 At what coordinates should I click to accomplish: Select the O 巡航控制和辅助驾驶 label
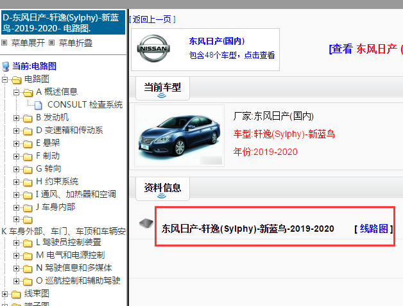click(78, 281)
